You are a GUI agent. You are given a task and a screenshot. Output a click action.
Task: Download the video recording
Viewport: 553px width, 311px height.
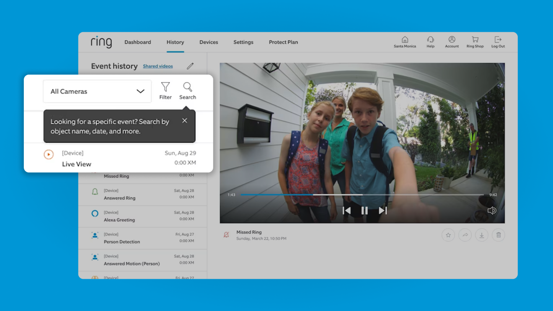coord(482,235)
